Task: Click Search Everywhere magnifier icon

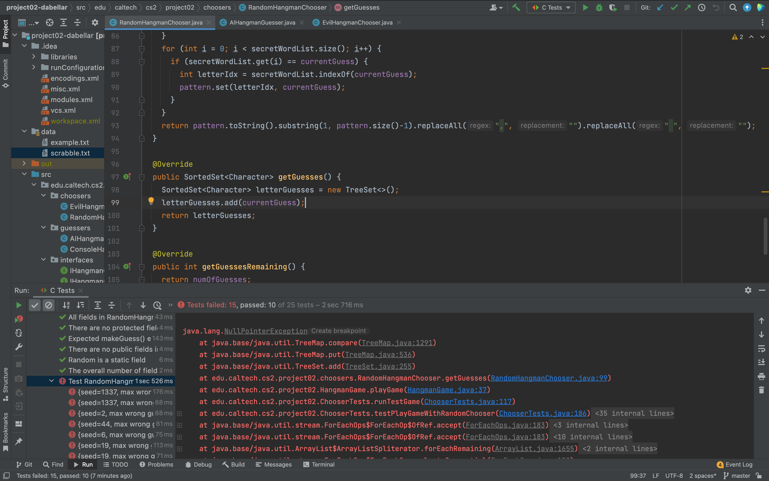Action: point(733,7)
